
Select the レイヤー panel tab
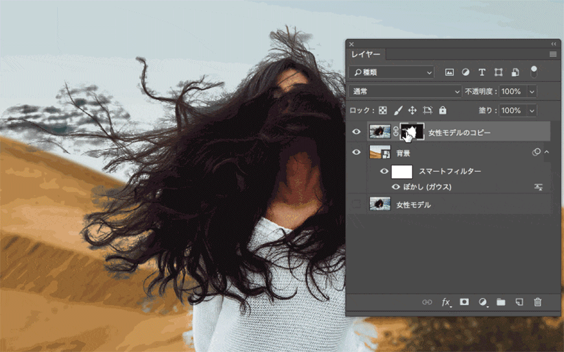(x=366, y=54)
